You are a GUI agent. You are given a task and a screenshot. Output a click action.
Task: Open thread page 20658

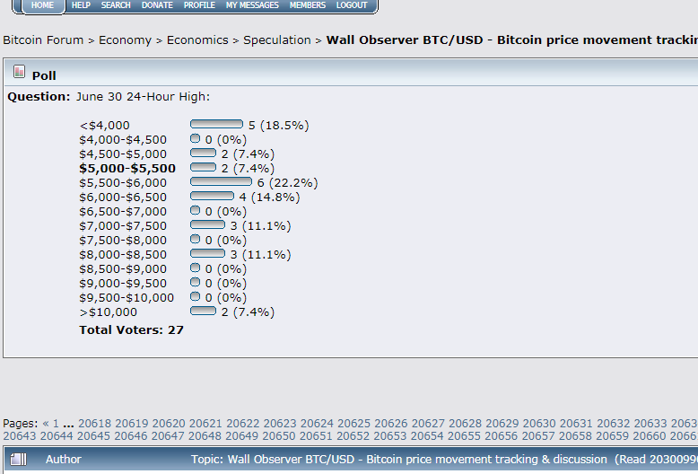point(575,435)
